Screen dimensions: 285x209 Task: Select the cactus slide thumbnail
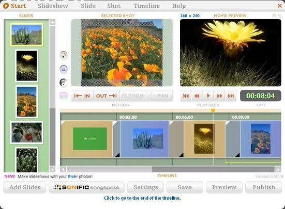(x=26, y=35)
